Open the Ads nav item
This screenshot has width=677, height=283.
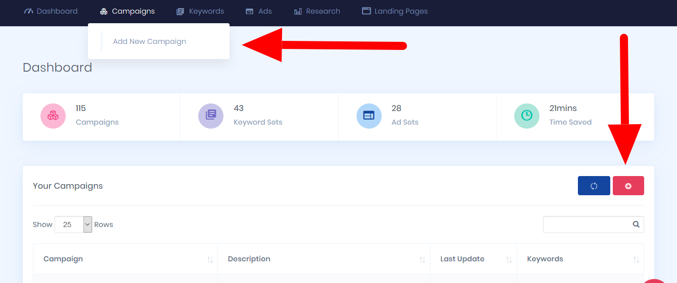258,11
